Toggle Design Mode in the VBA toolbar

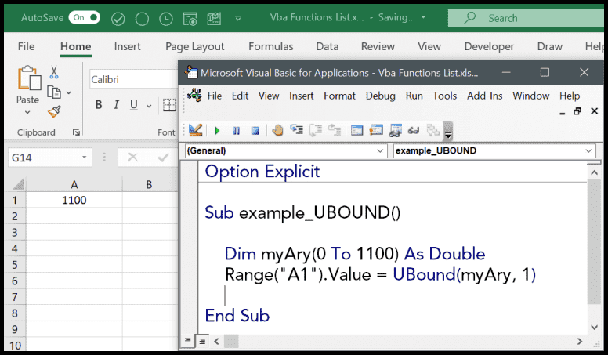[196, 130]
